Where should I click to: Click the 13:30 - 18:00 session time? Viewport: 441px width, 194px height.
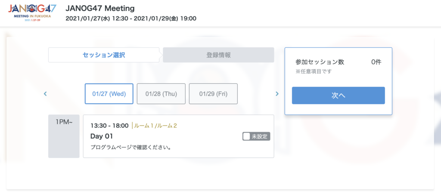point(109,126)
